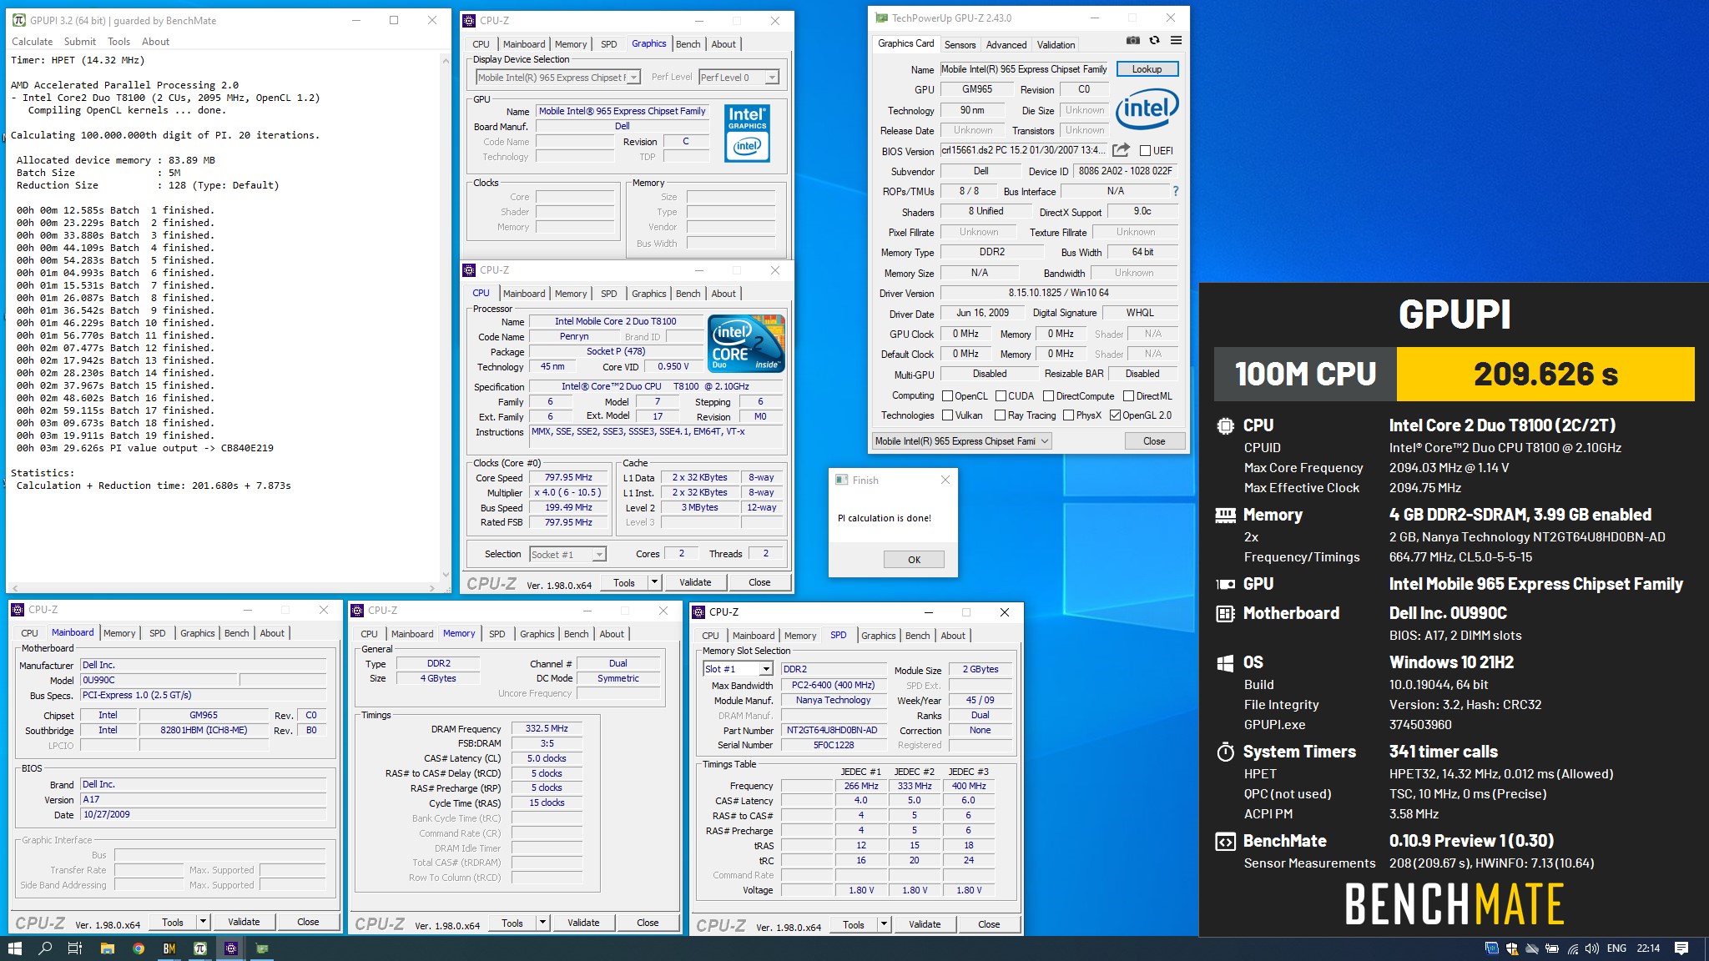Open the GPUPI Submit menu
The width and height of the screenshot is (1709, 961).
point(80,42)
